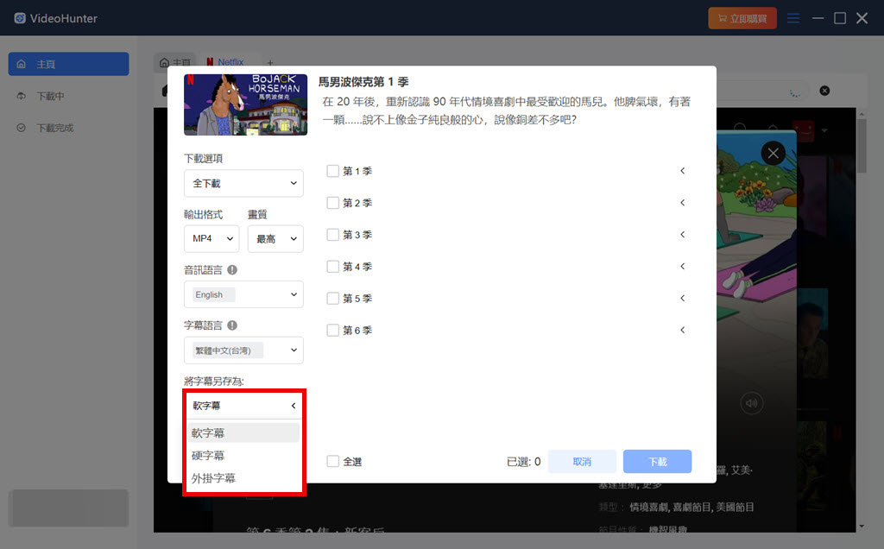Open the 輸出格式 MP4 format dropdown
This screenshot has width=884, height=549.
click(211, 238)
